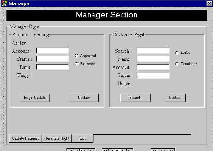
Task: Click Update button in Request Updating group
Action: pyautogui.click(x=84, y=98)
